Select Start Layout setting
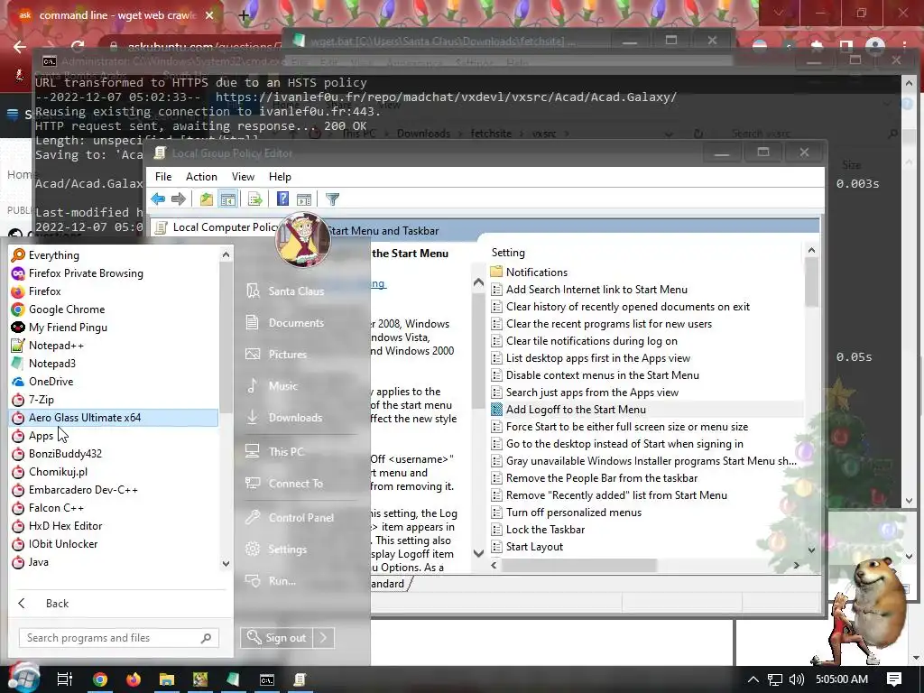The height and width of the screenshot is (693, 924). click(x=534, y=547)
